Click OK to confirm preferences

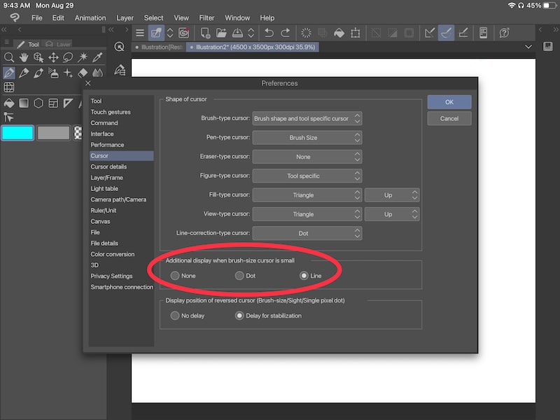pos(449,101)
